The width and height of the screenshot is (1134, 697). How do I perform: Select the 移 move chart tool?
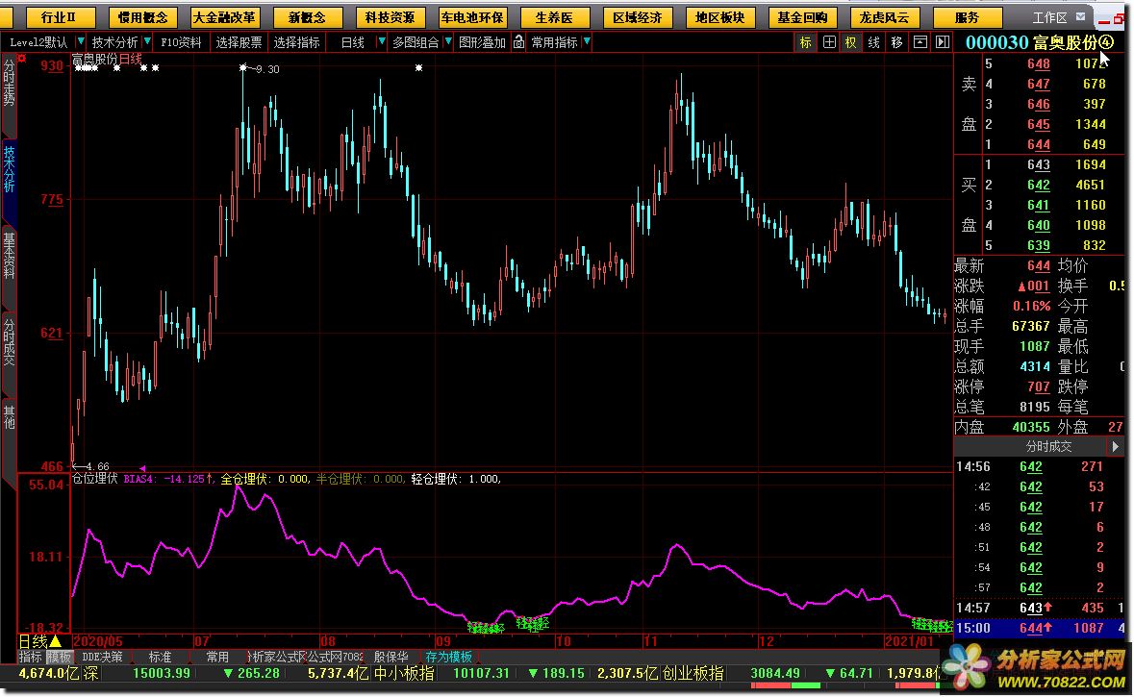[x=896, y=42]
